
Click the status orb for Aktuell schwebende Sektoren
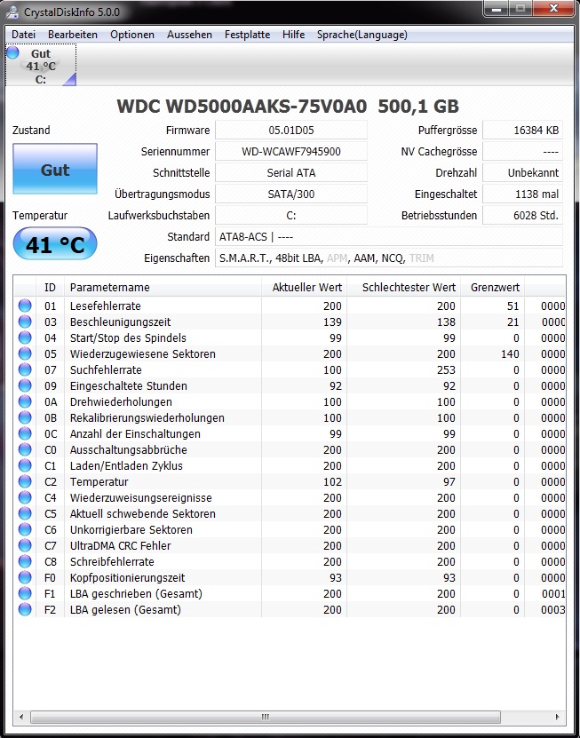pos(25,514)
